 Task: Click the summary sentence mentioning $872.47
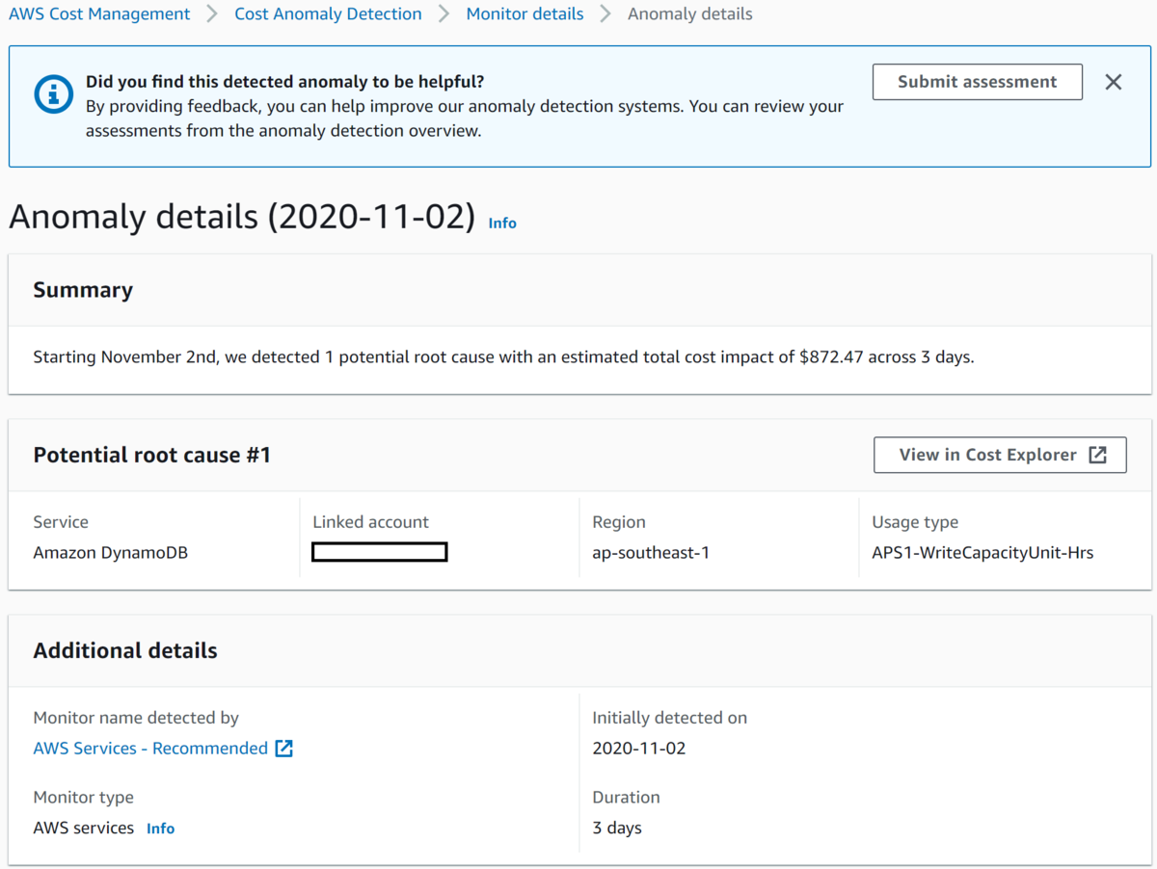click(503, 357)
